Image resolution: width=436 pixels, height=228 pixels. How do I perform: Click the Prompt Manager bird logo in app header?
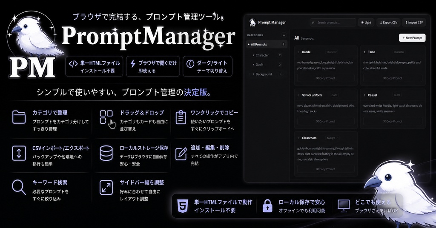[252, 23]
